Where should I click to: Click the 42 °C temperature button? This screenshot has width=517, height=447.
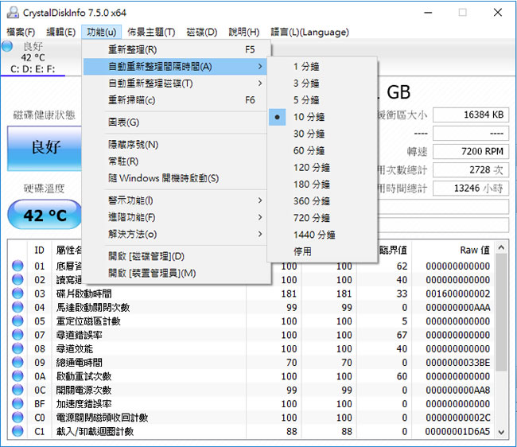45,216
